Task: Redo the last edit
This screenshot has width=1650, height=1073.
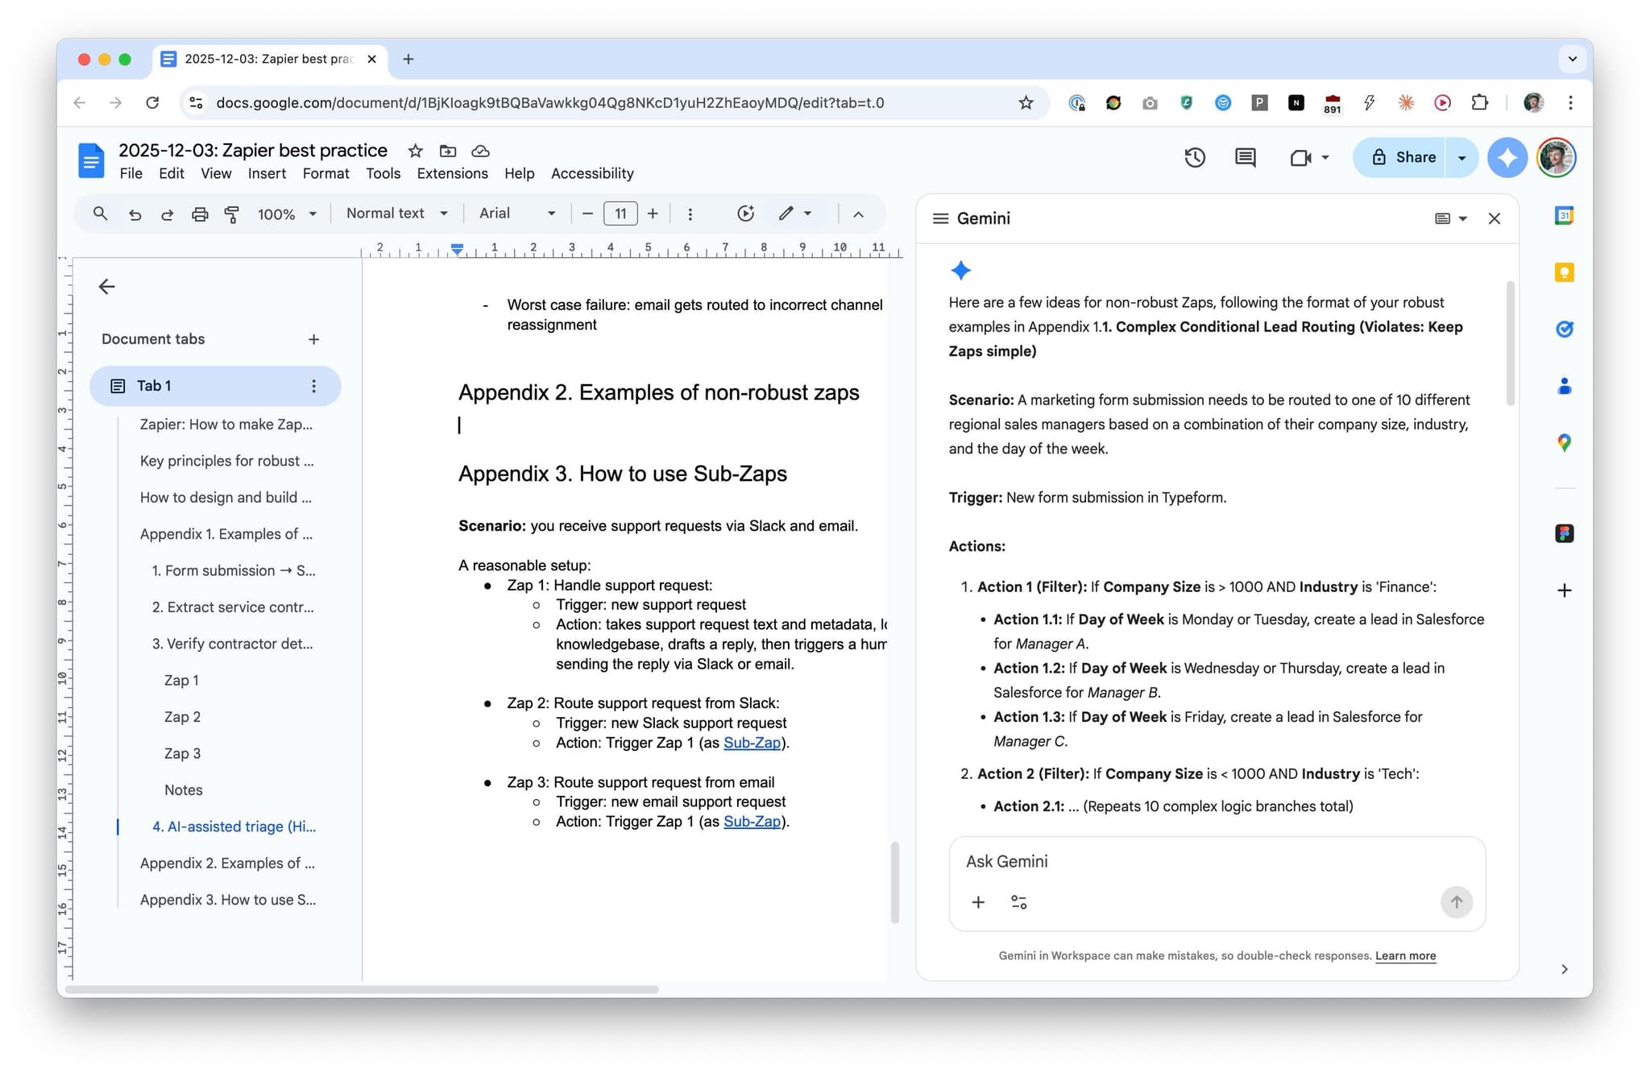Action: point(167,213)
